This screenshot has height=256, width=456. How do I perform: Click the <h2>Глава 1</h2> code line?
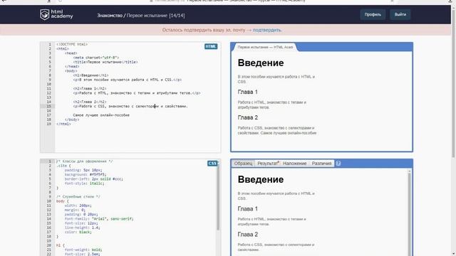(x=90, y=88)
